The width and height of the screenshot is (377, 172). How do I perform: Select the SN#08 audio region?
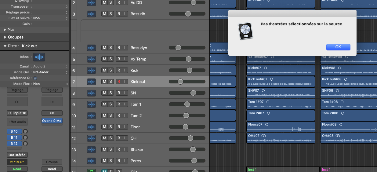(x=349, y=93)
